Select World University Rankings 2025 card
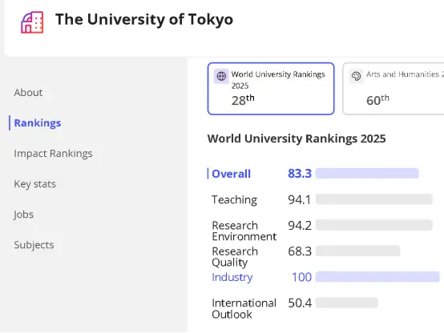 pyautogui.click(x=271, y=89)
